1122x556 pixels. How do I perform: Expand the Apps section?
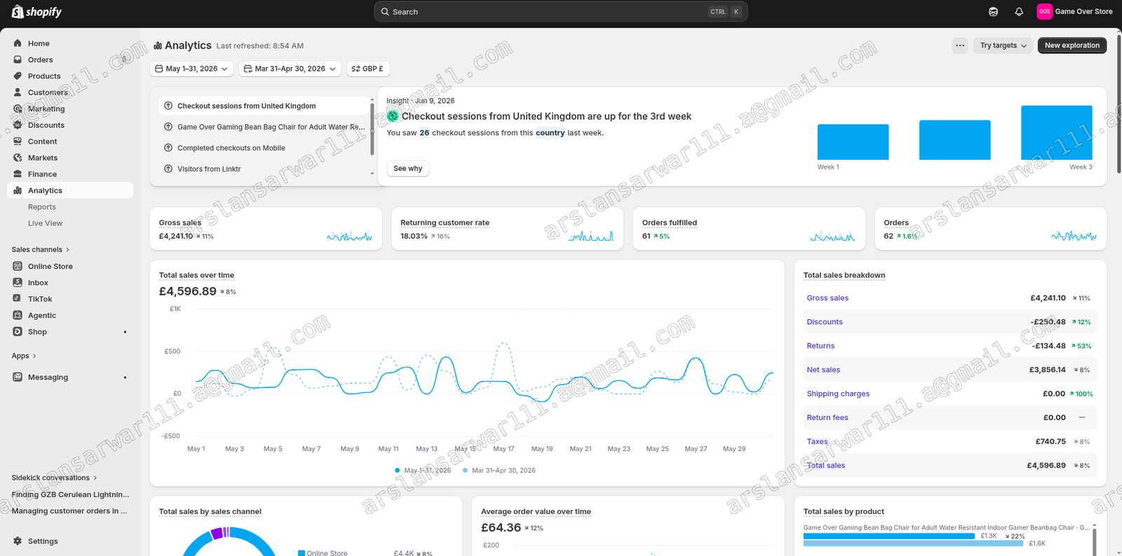coord(24,356)
